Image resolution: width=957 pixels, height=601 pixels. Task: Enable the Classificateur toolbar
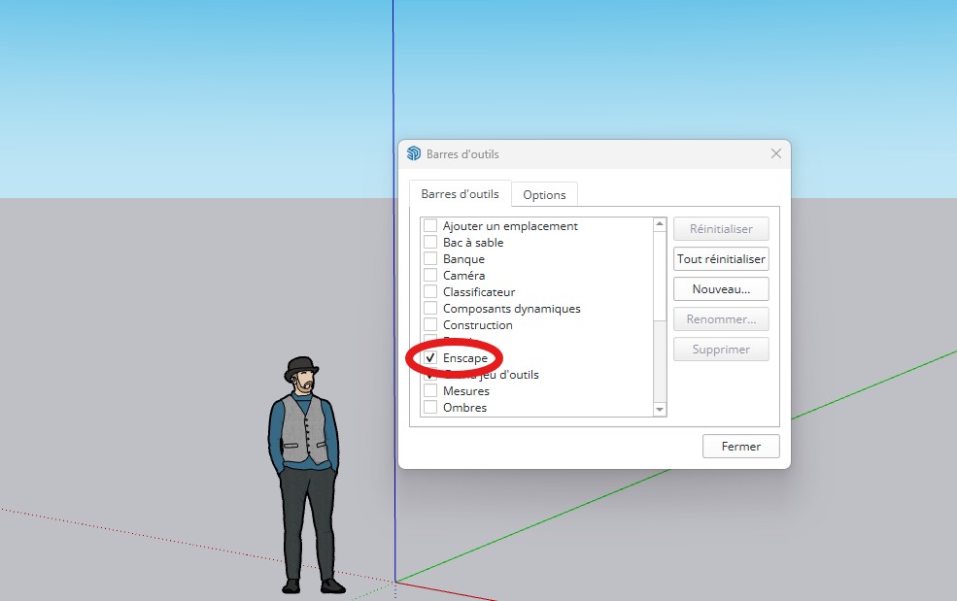(430, 291)
